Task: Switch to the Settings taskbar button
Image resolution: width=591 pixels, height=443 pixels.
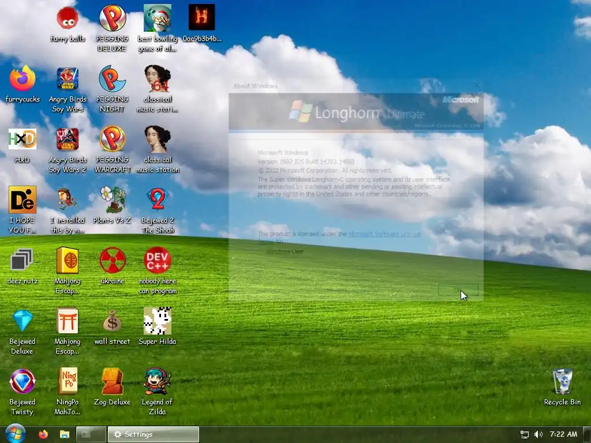Action: coord(154,434)
